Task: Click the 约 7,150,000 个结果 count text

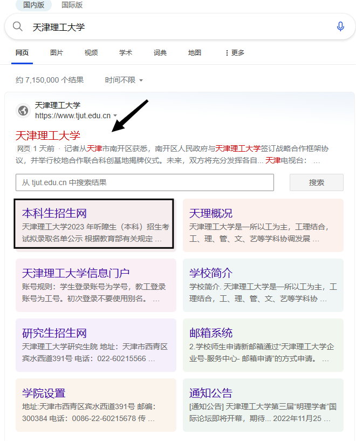Action: (50, 80)
